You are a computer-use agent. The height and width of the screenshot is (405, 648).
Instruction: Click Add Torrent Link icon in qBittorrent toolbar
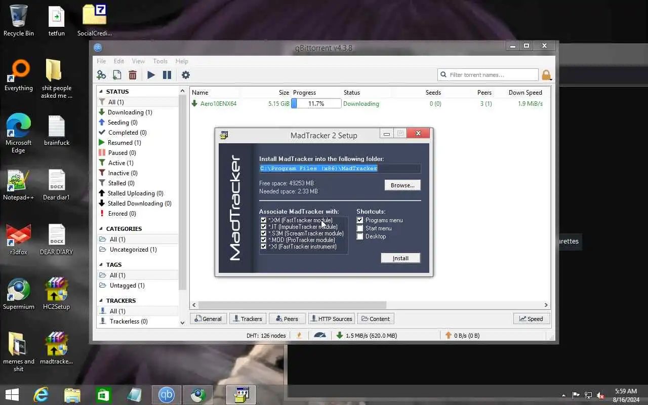click(x=101, y=75)
